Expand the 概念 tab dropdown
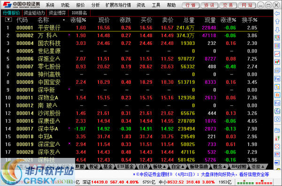The height and width of the screenshot is (186, 282). (224, 167)
